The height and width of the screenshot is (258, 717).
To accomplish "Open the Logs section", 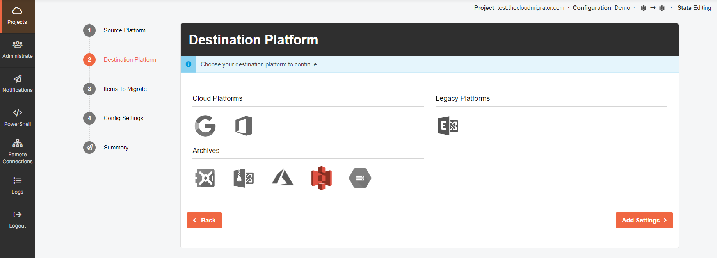I will [17, 186].
